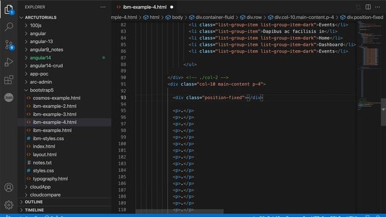Screen dimensions: 386x217
Task: Open Explorer views and more actions menu
Action: [103, 7]
